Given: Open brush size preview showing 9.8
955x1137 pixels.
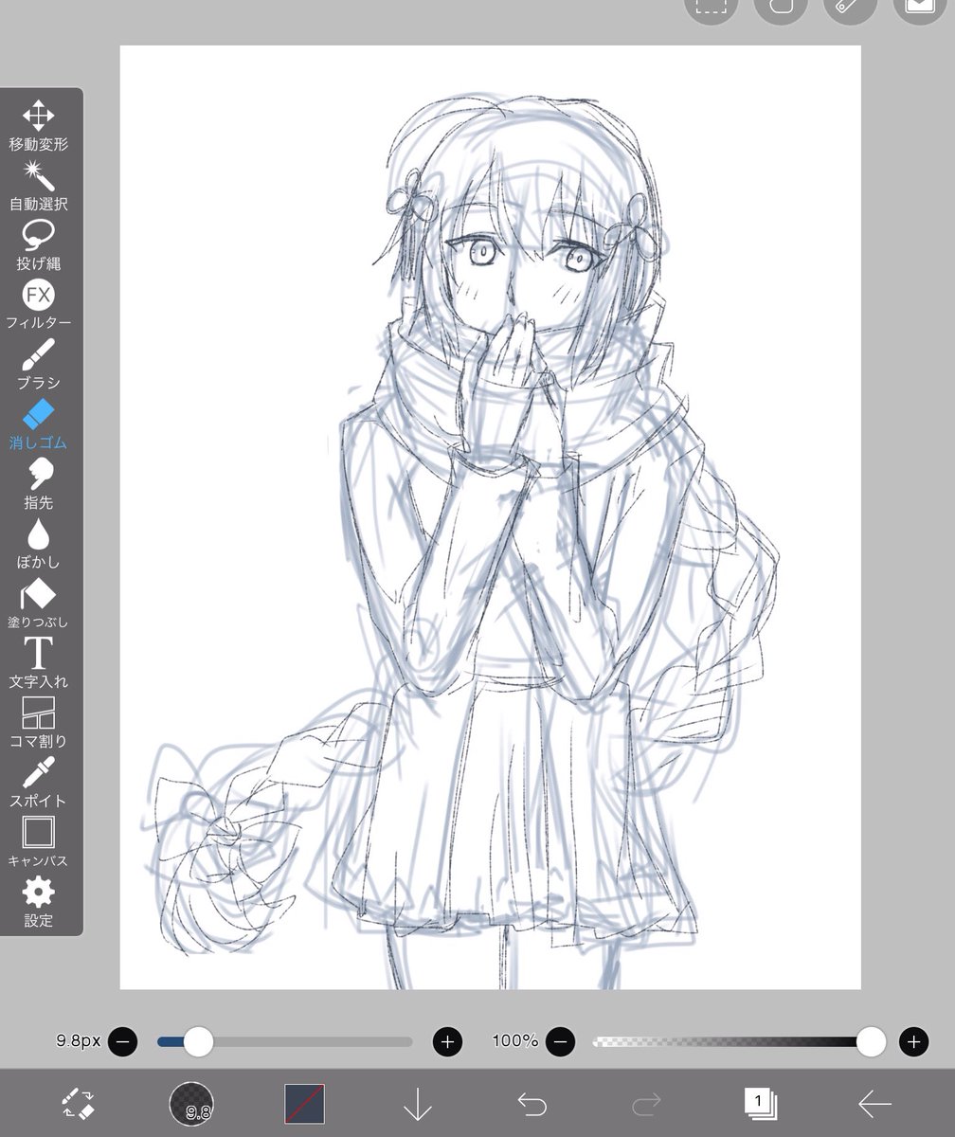Looking at the screenshot, I should pyautogui.click(x=191, y=1104).
